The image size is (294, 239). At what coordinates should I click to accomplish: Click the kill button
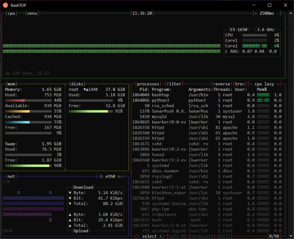(226, 236)
